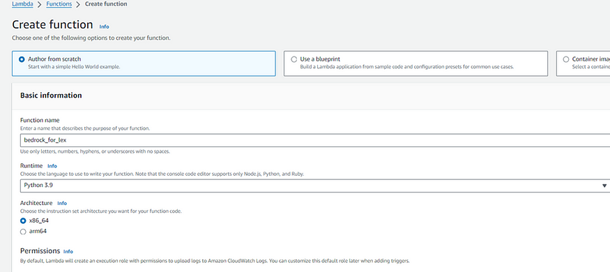The width and height of the screenshot is (610, 272).
Task: Click the Permissions section heading
Action: coord(40,250)
